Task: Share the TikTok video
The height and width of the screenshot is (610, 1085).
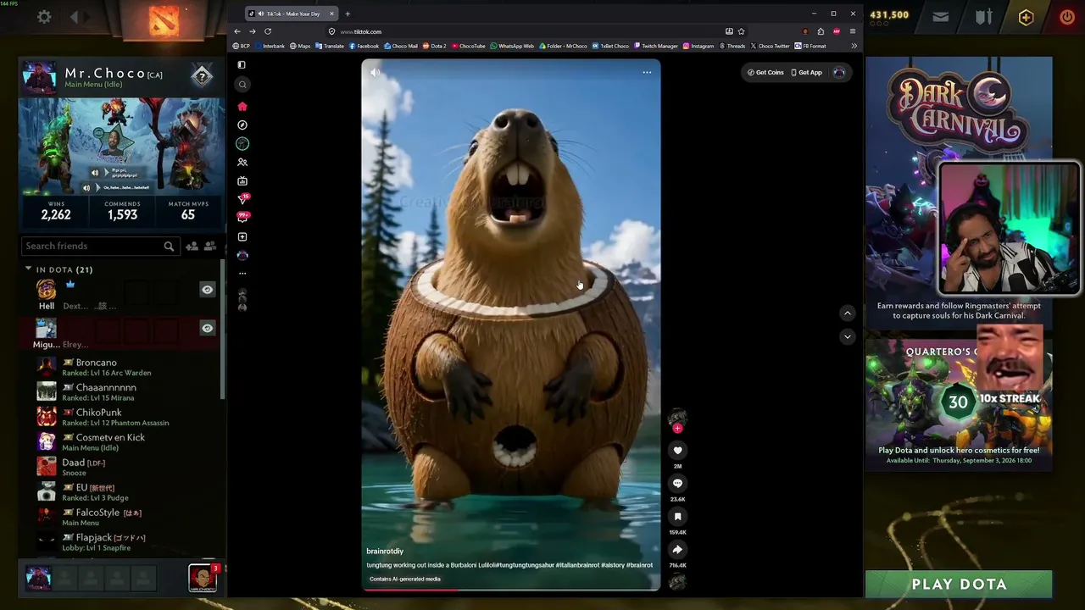Action: 677,549
